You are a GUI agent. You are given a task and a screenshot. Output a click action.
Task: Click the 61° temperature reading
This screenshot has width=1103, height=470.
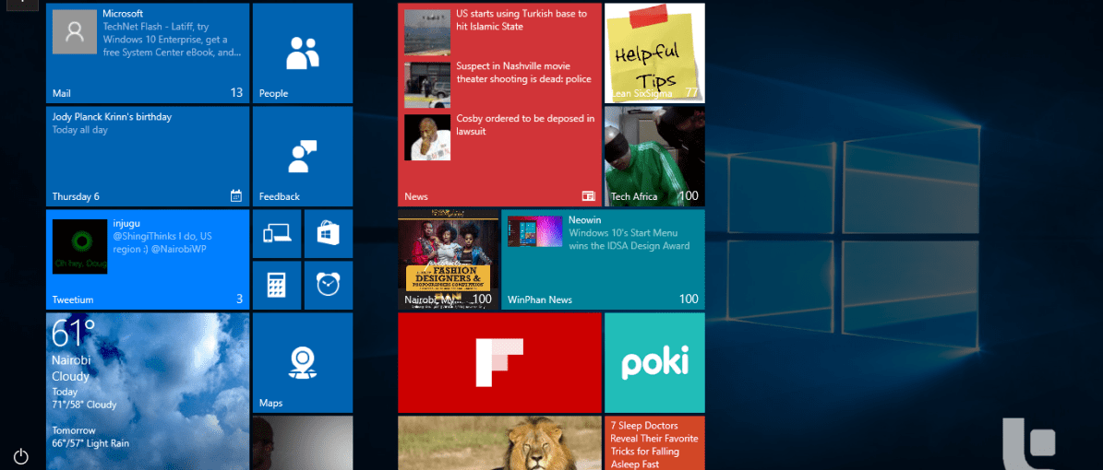click(73, 333)
